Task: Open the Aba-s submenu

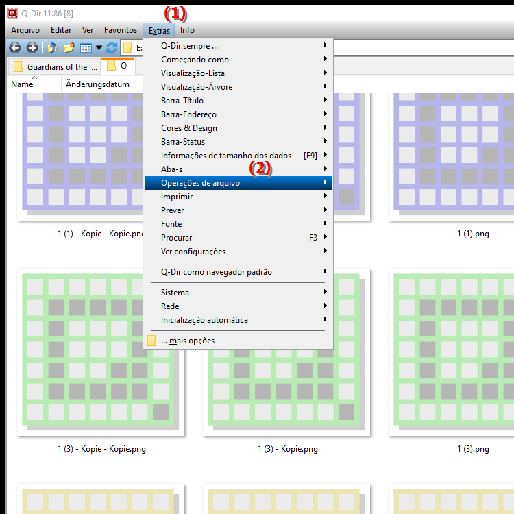Action: pos(238,169)
